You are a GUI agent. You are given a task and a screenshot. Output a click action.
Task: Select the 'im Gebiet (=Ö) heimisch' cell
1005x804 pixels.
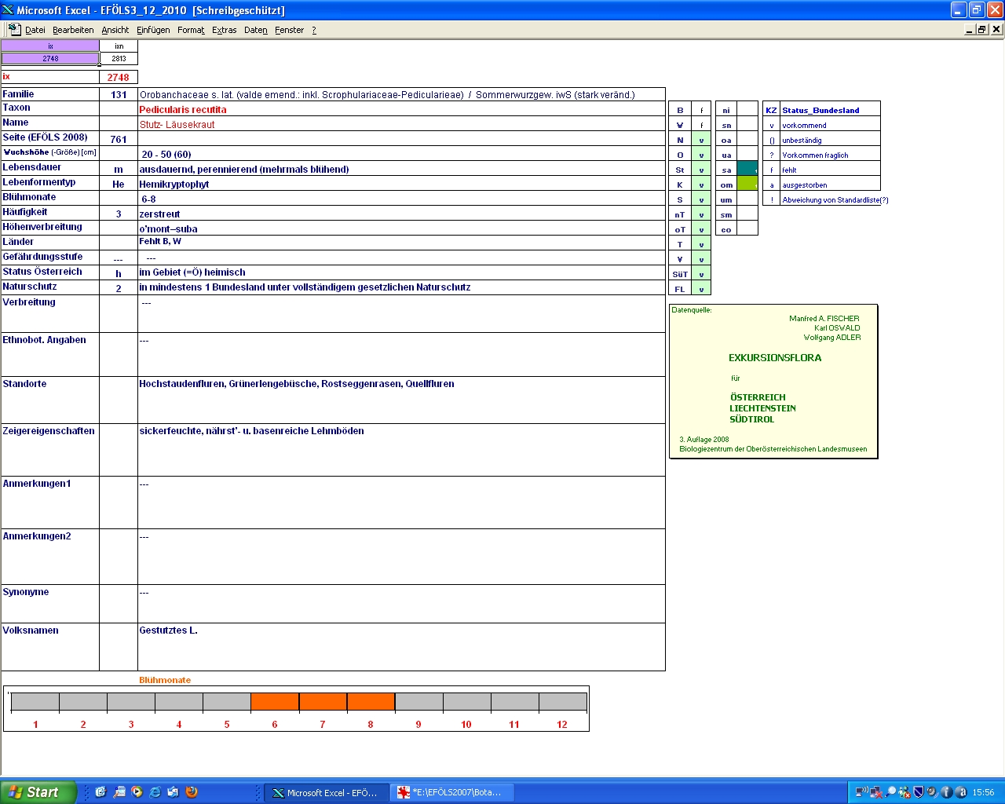tap(401, 272)
